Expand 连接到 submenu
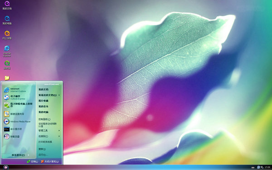Image resolution: width=272 pixels, height=170 pixels. tap(59, 136)
